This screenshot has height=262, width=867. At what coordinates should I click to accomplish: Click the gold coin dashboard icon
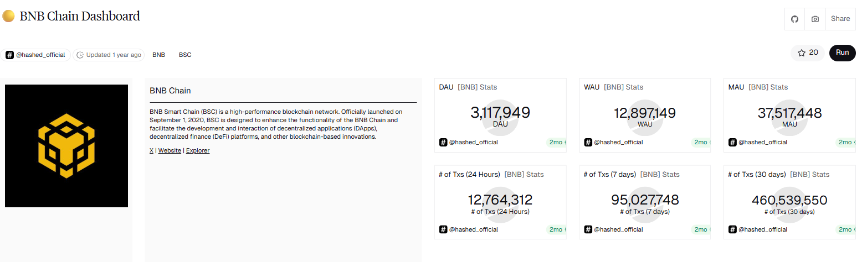point(8,16)
